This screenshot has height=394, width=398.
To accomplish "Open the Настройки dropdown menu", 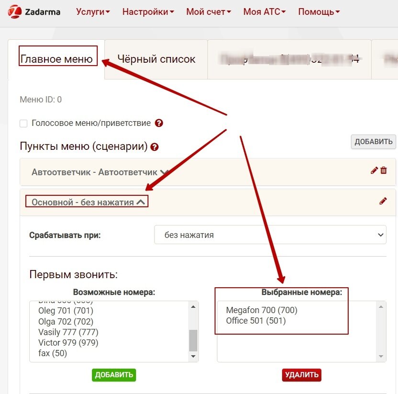I will point(148,11).
